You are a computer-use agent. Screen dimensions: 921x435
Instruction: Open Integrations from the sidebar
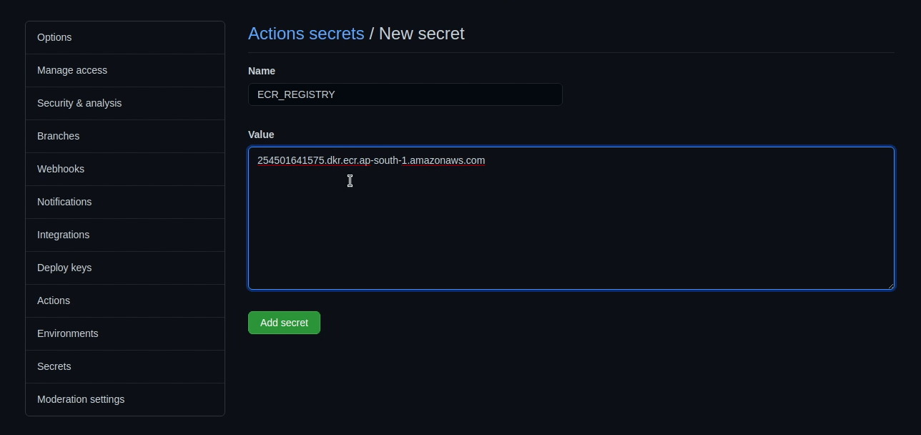tap(64, 235)
